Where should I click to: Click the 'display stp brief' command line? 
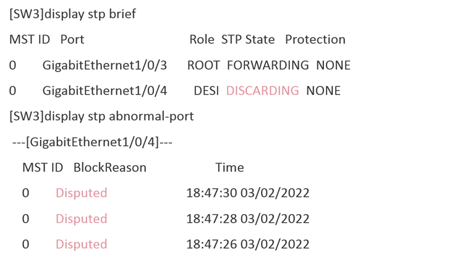pos(73,14)
